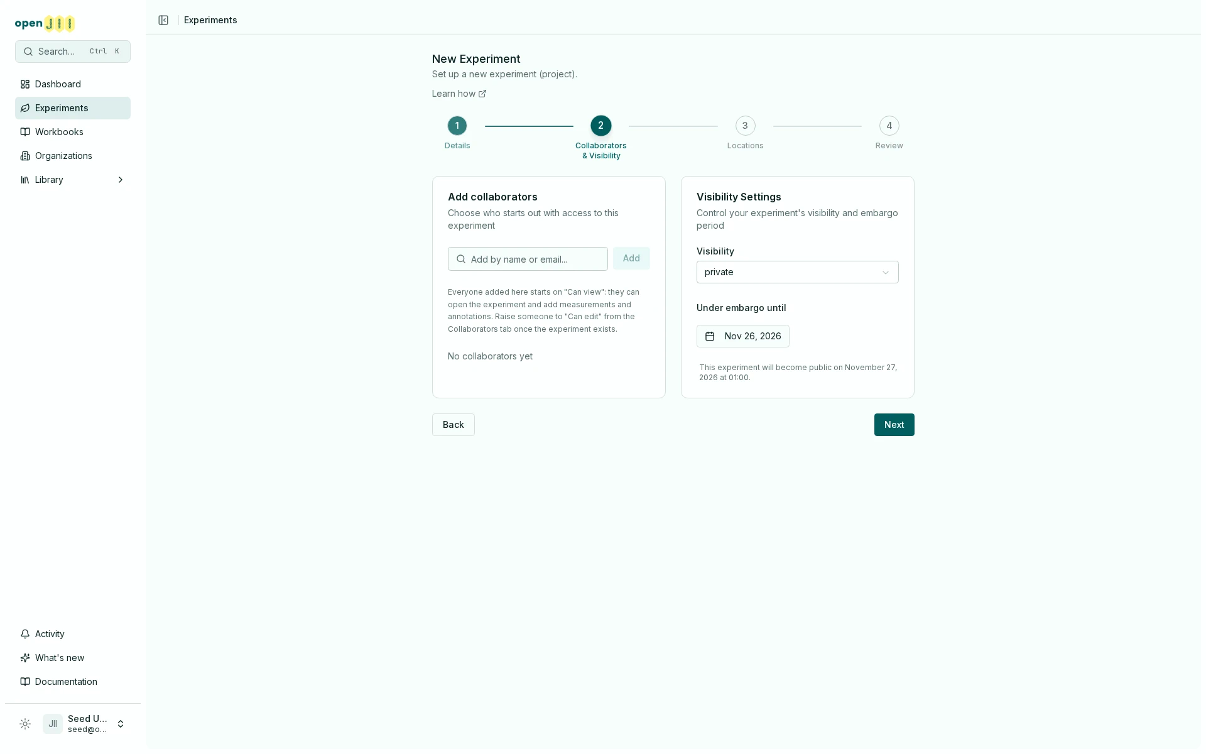Screen dimensions: 1206x754
Task: Click the Activity bell icon
Action: [x=25, y=634]
